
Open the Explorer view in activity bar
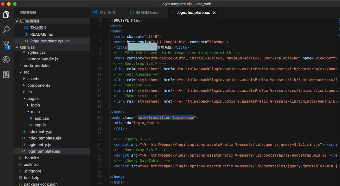6,15
